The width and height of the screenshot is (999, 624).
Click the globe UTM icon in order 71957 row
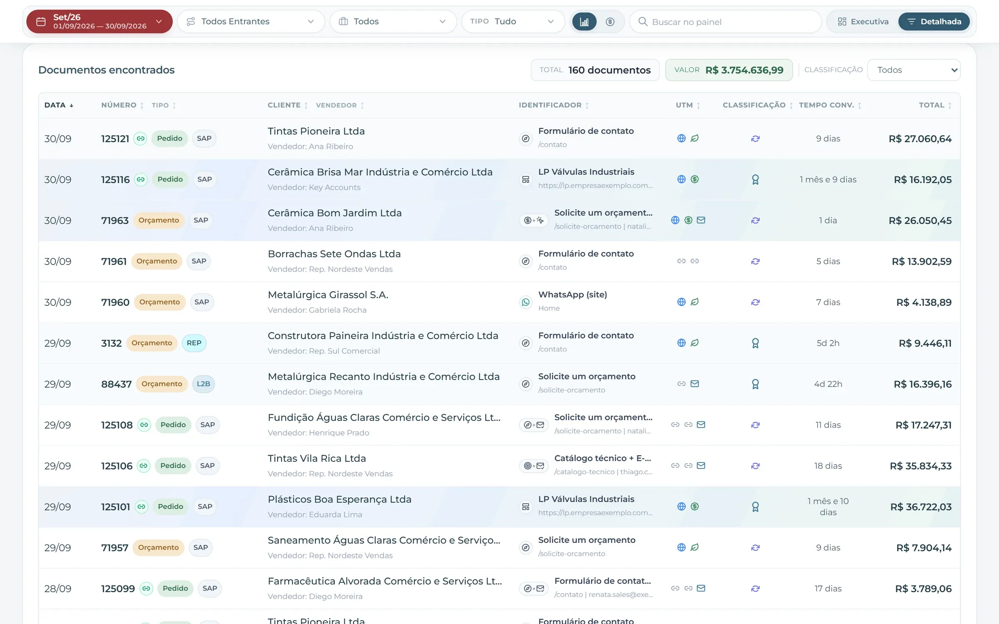point(681,547)
